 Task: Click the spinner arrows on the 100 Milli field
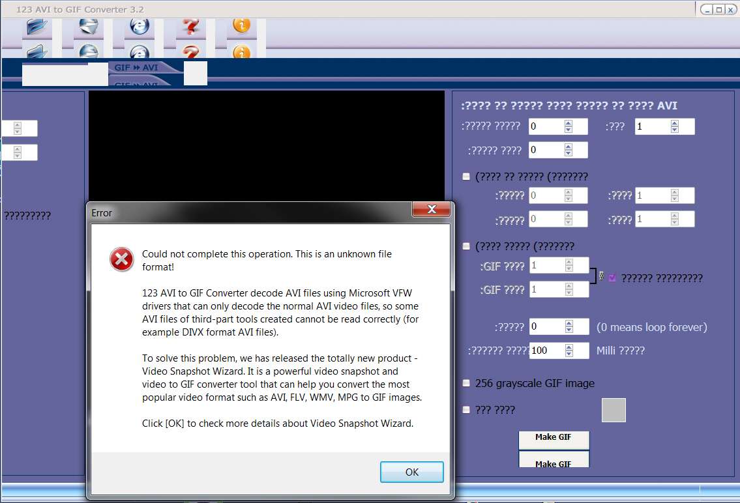pyautogui.click(x=569, y=351)
